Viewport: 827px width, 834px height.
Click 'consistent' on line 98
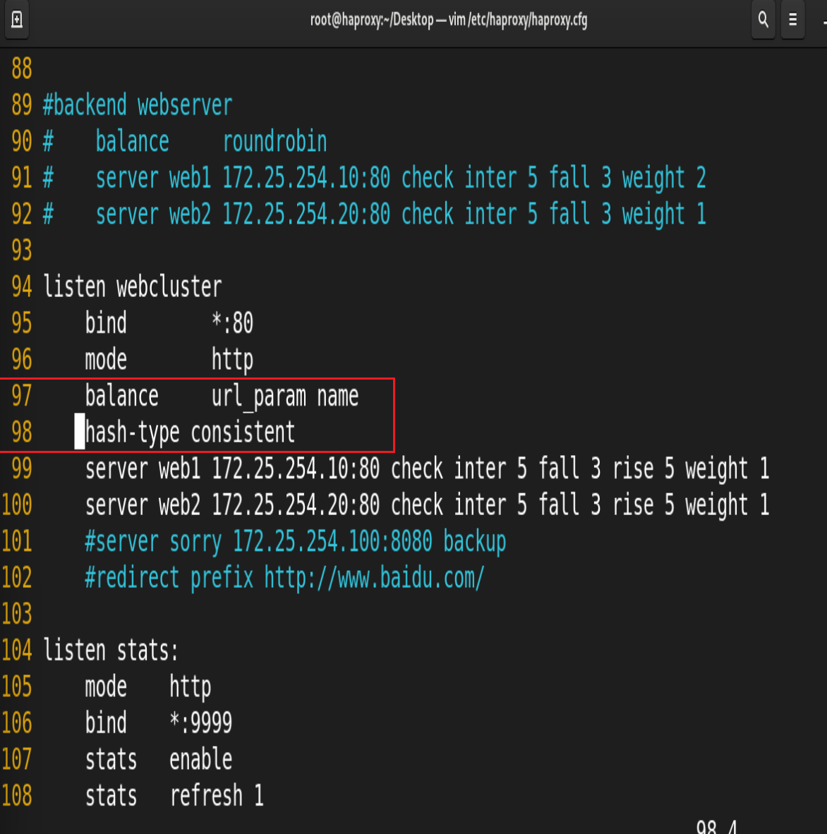click(243, 432)
